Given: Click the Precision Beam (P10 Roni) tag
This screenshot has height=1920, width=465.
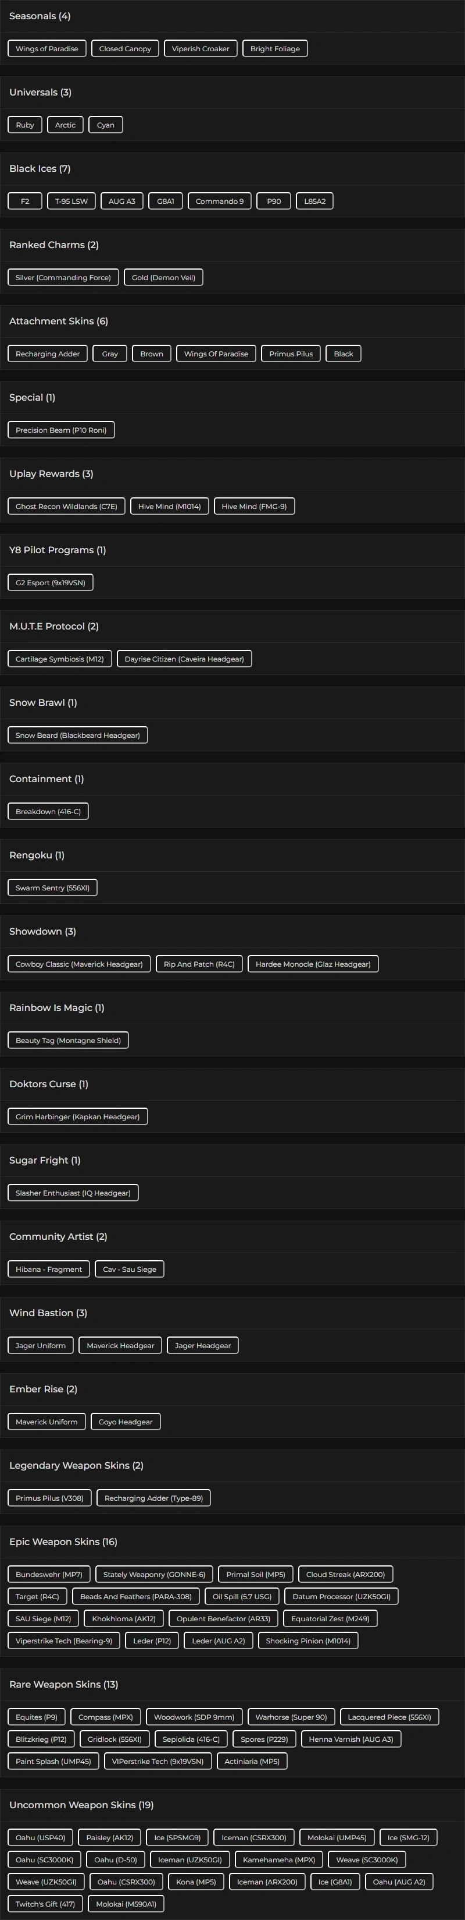Looking at the screenshot, I should coord(61,430).
